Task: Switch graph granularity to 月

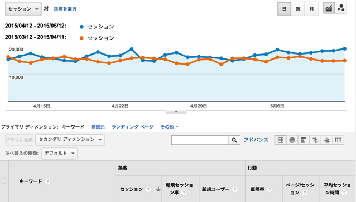Action: coord(311,9)
